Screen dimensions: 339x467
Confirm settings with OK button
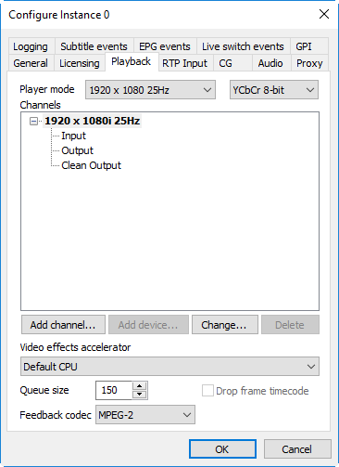[222, 449]
